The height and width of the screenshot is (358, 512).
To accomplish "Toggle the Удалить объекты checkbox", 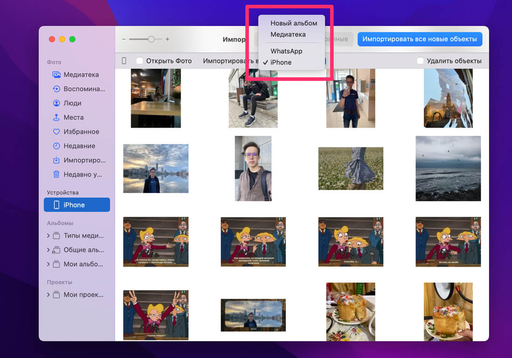I will coord(420,61).
